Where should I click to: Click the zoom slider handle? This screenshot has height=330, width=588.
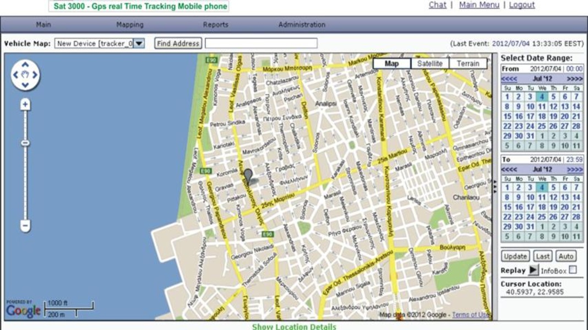[25, 143]
